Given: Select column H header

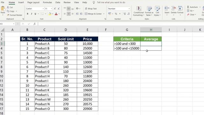Looking at the screenshot, I should tap(151, 30).
